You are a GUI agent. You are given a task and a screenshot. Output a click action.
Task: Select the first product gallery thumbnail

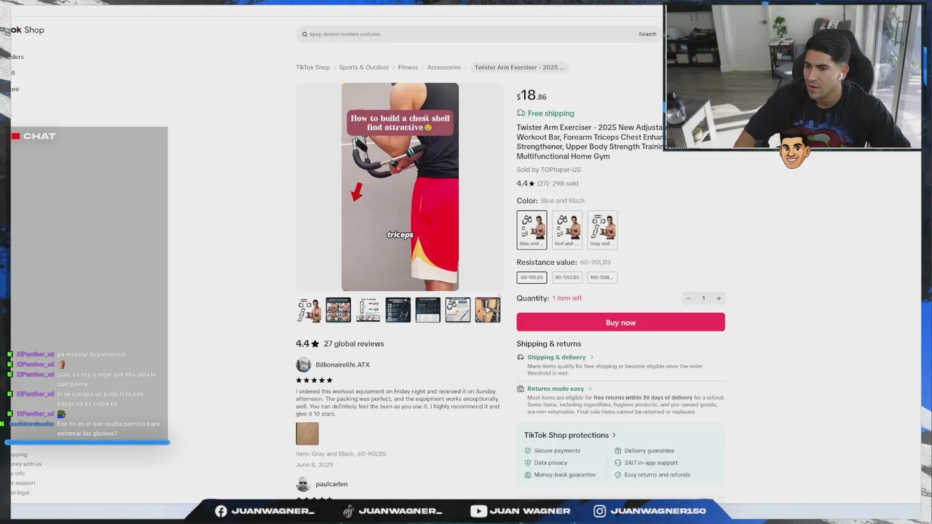pyautogui.click(x=309, y=310)
